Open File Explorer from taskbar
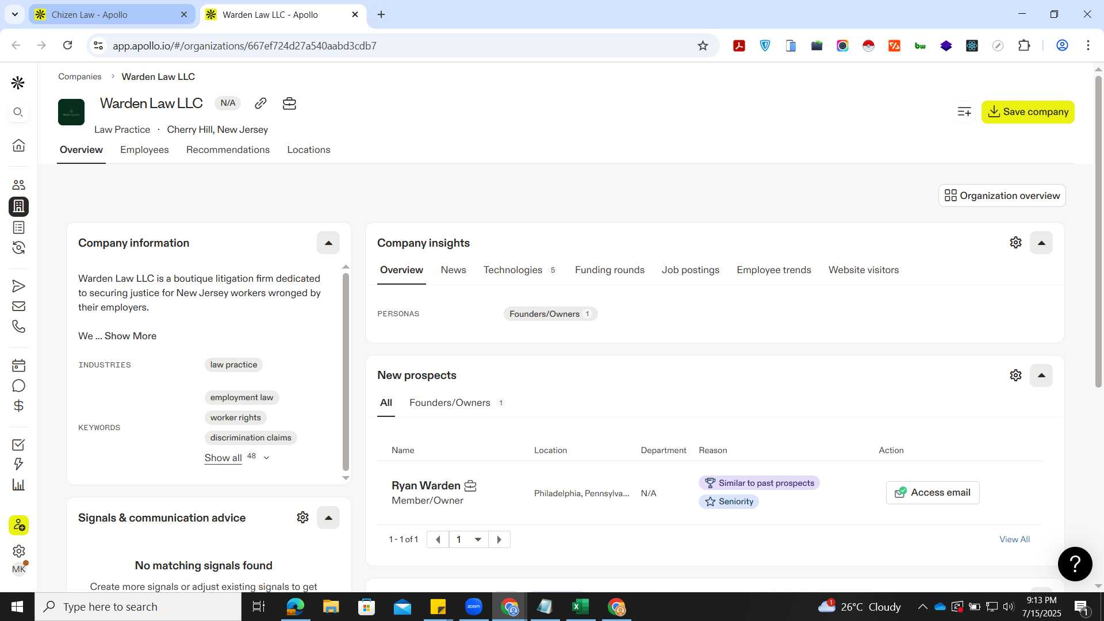 [x=331, y=607]
